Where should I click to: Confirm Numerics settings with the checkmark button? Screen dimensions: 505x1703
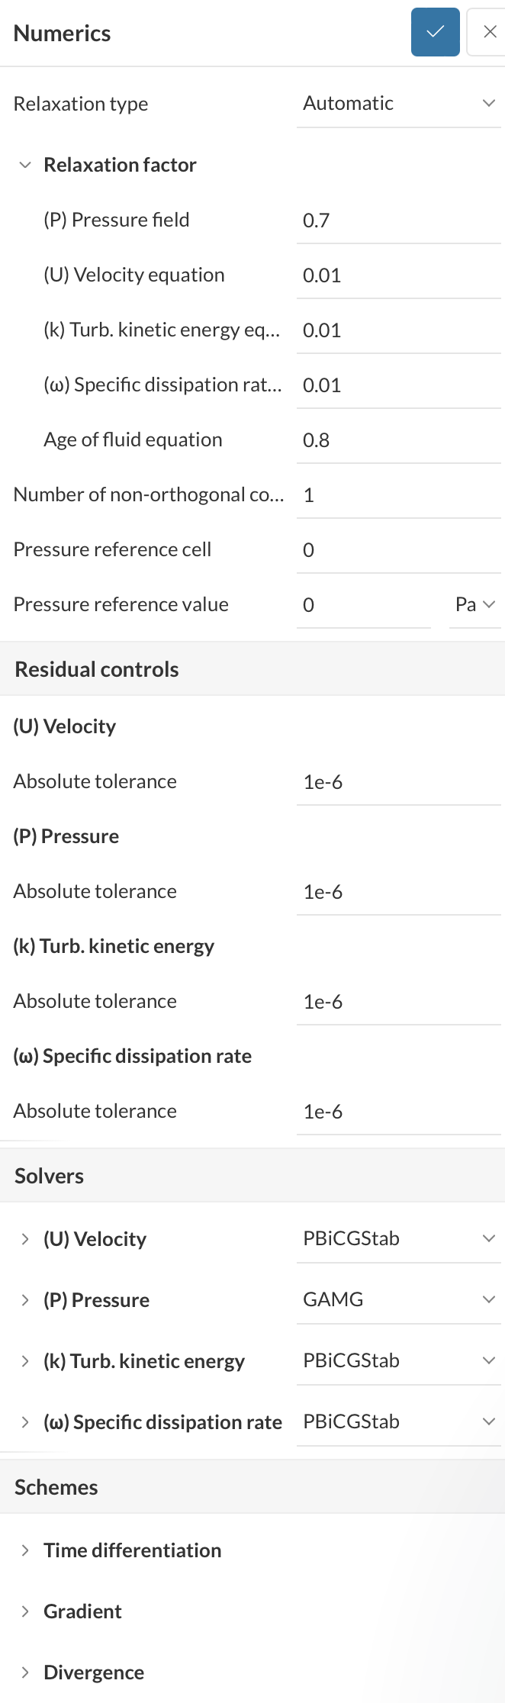(x=435, y=32)
